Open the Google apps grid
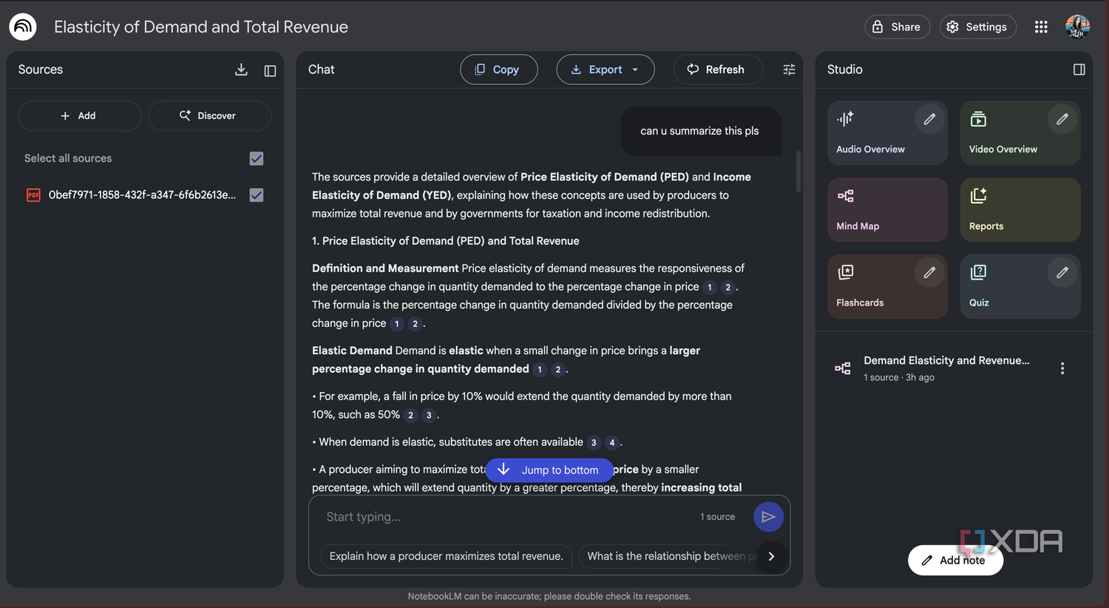Image resolution: width=1109 pixels, height=608 pixels. pyautogui.click(x=1041, y=27)
